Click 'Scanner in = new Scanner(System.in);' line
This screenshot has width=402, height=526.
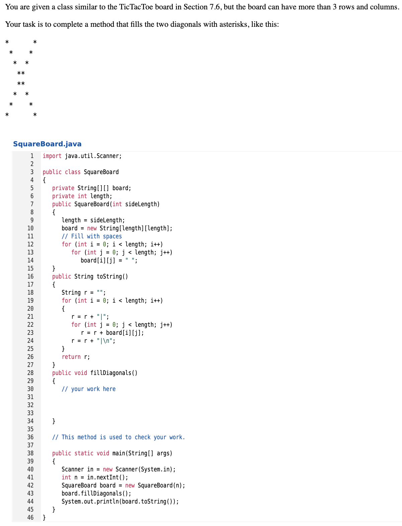(118, 469)
